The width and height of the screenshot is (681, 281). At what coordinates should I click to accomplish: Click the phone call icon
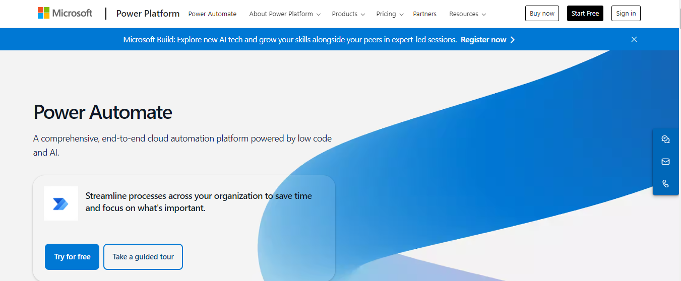(x=665, y=184)
